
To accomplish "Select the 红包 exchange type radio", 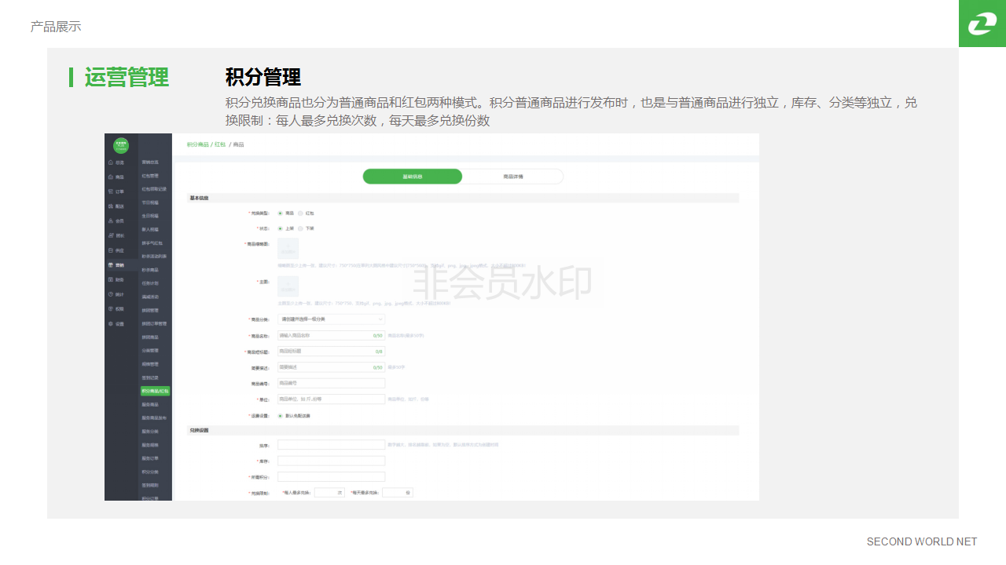I will click(x=301, y=213).
